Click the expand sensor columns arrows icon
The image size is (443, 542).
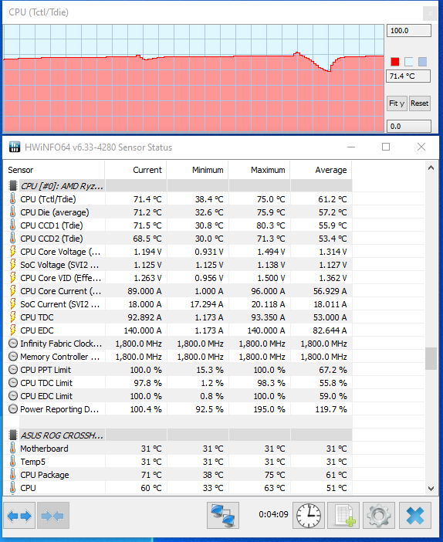tap(19, 516)
